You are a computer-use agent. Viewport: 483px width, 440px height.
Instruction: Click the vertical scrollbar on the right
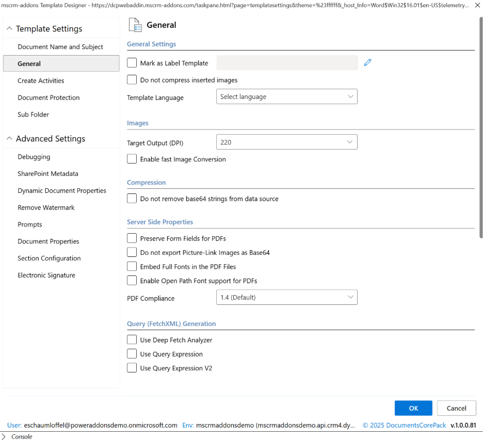pyautogui.click(x=481, y=124)
